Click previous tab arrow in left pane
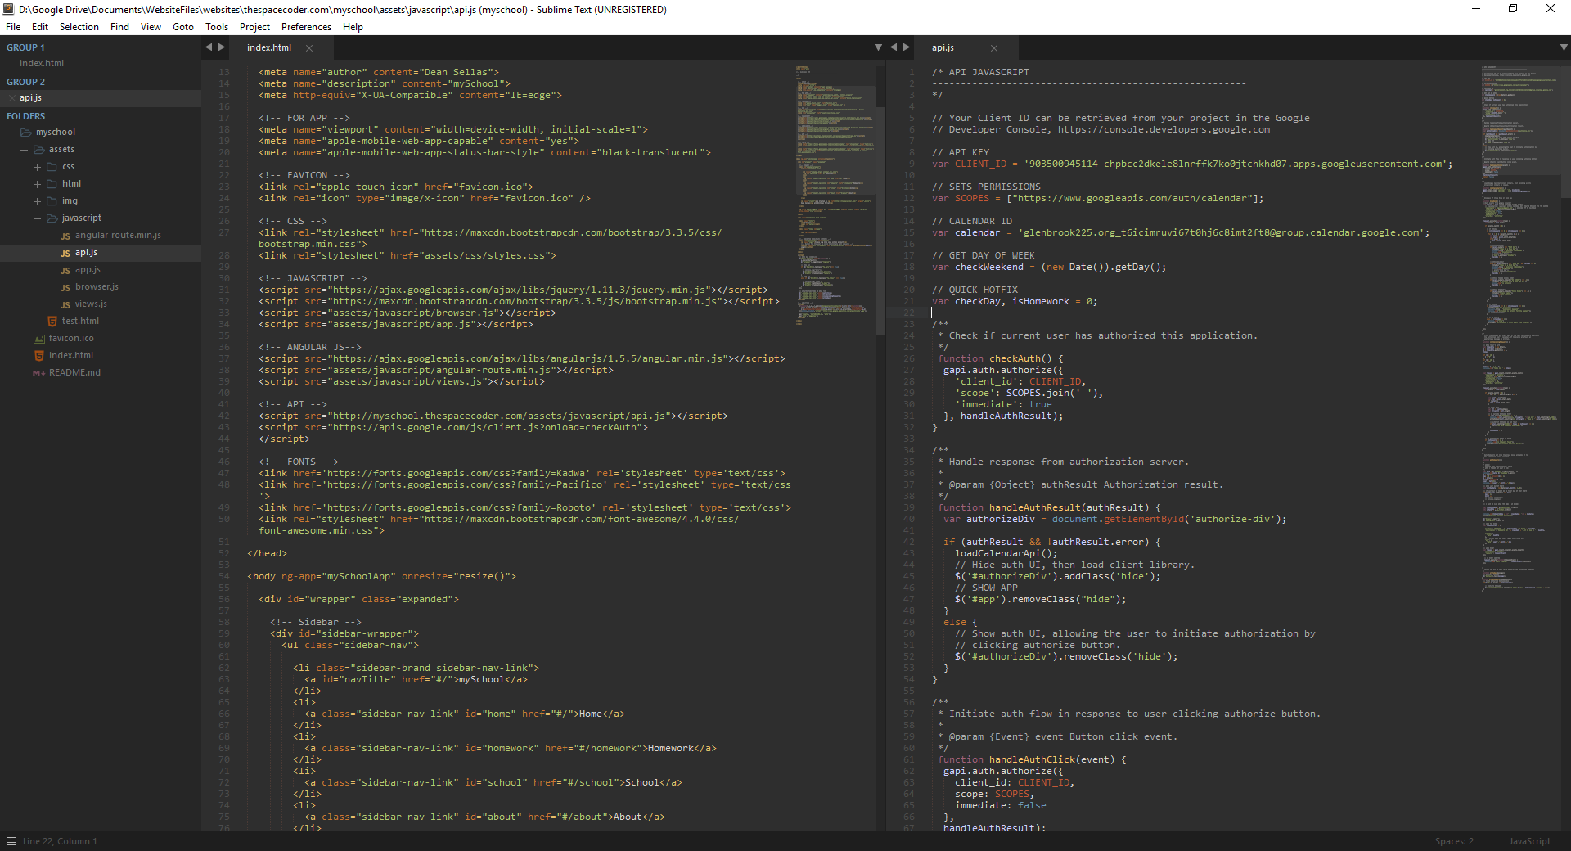This screenshot has width=1571, height=851. 209,47
